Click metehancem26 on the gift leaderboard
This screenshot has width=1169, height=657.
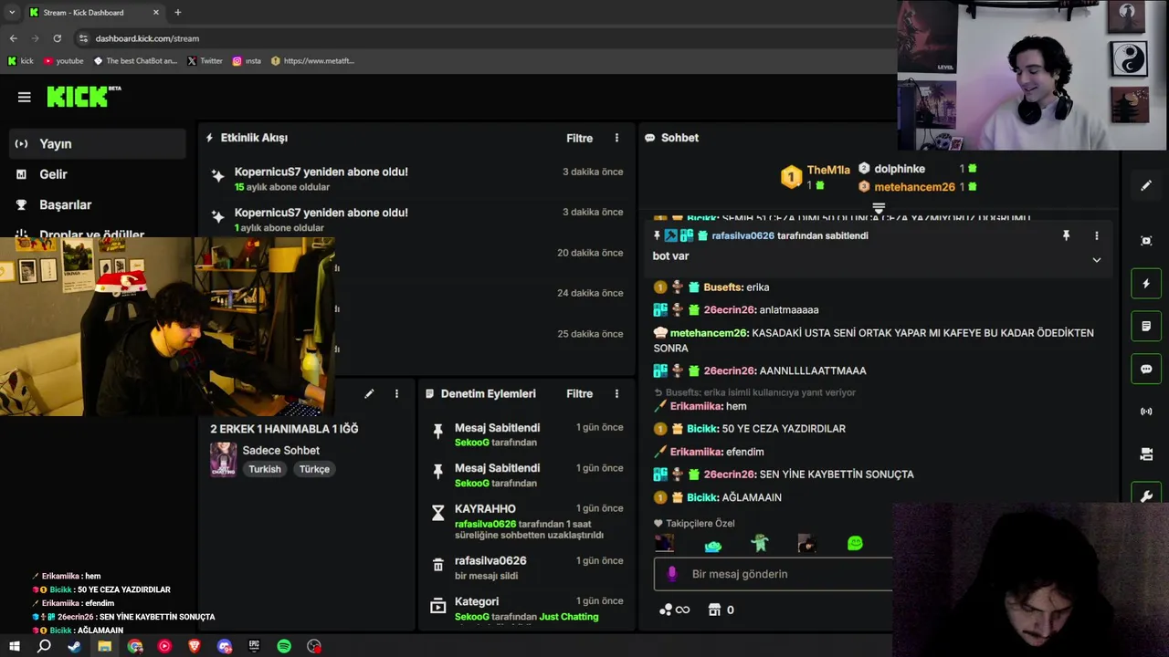click(914, 187)
